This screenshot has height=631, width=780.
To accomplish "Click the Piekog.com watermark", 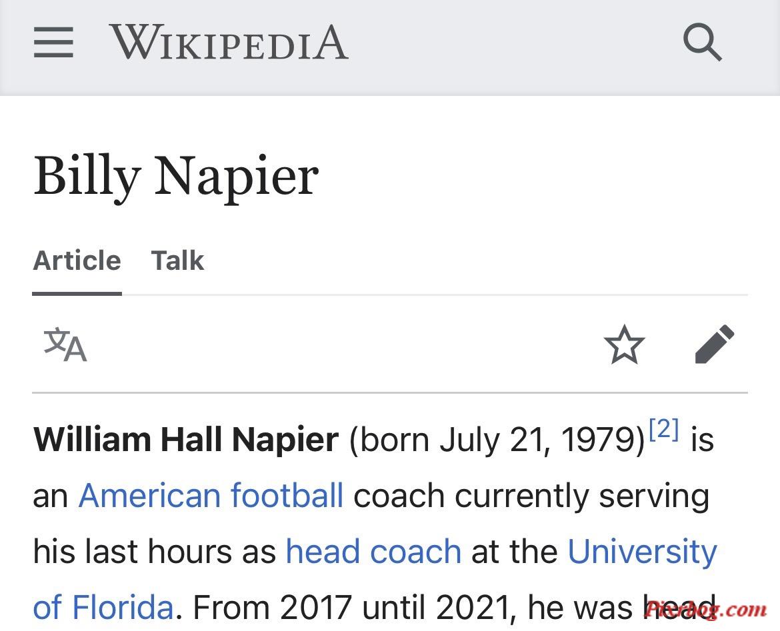I will pos(705,609).
